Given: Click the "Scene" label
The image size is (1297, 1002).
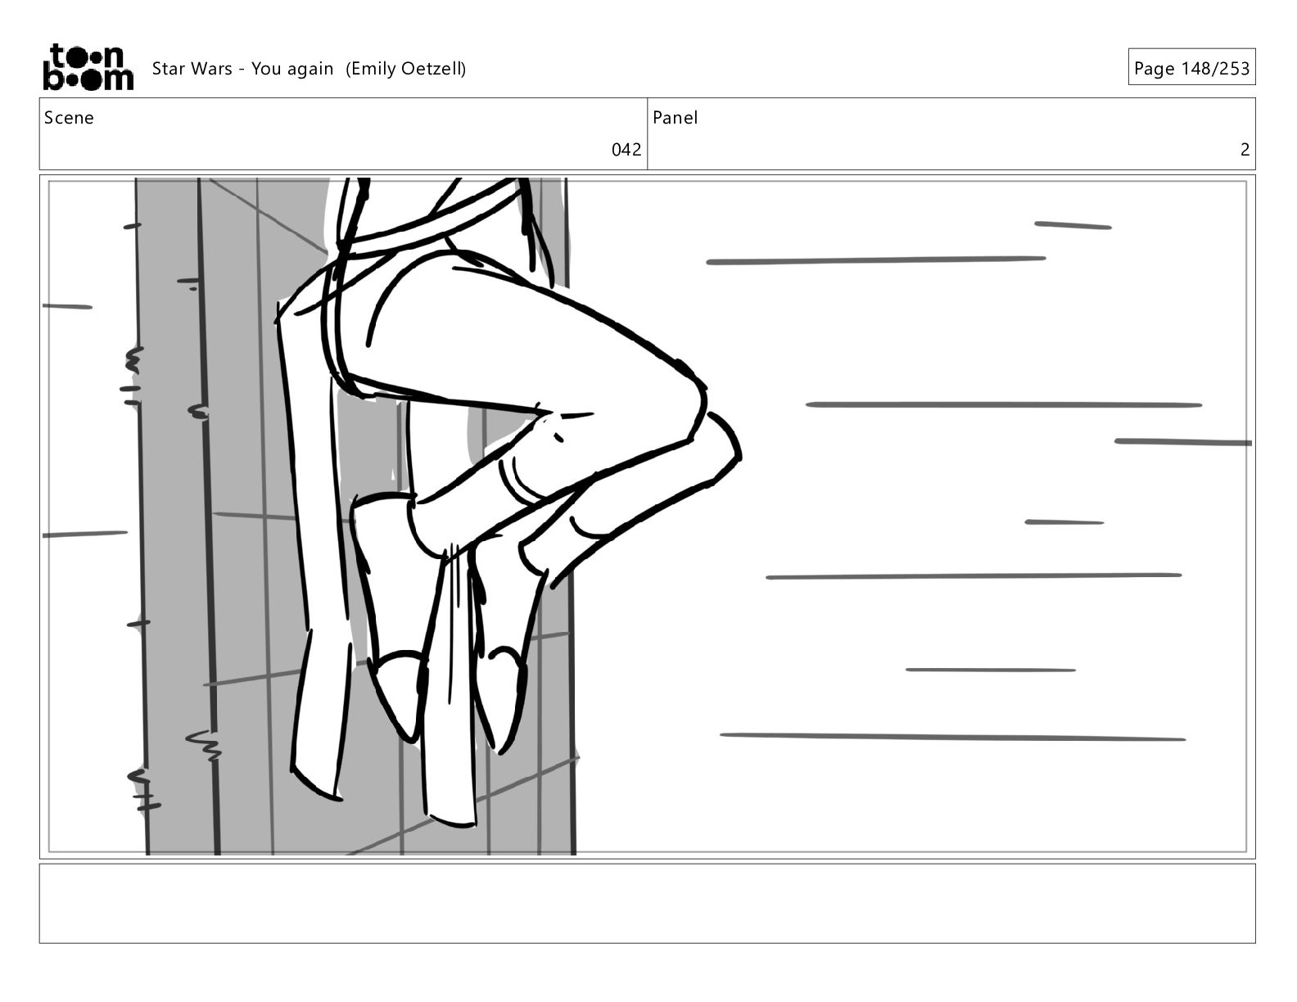Looking at the screenshot, I should coord(69,118).
